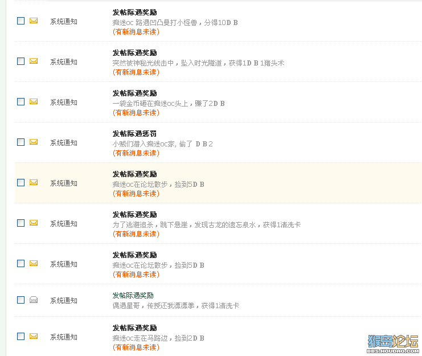Click the text 一袋金币砸在痴迷oc头上,赚了2D B

pos(169,104)
